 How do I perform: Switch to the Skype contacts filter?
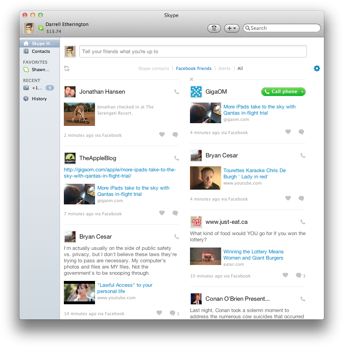pyautogui.click(x=153, y=68)
